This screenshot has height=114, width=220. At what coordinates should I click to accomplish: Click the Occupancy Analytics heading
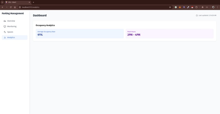pyautogui.click(x=45, y=25)
